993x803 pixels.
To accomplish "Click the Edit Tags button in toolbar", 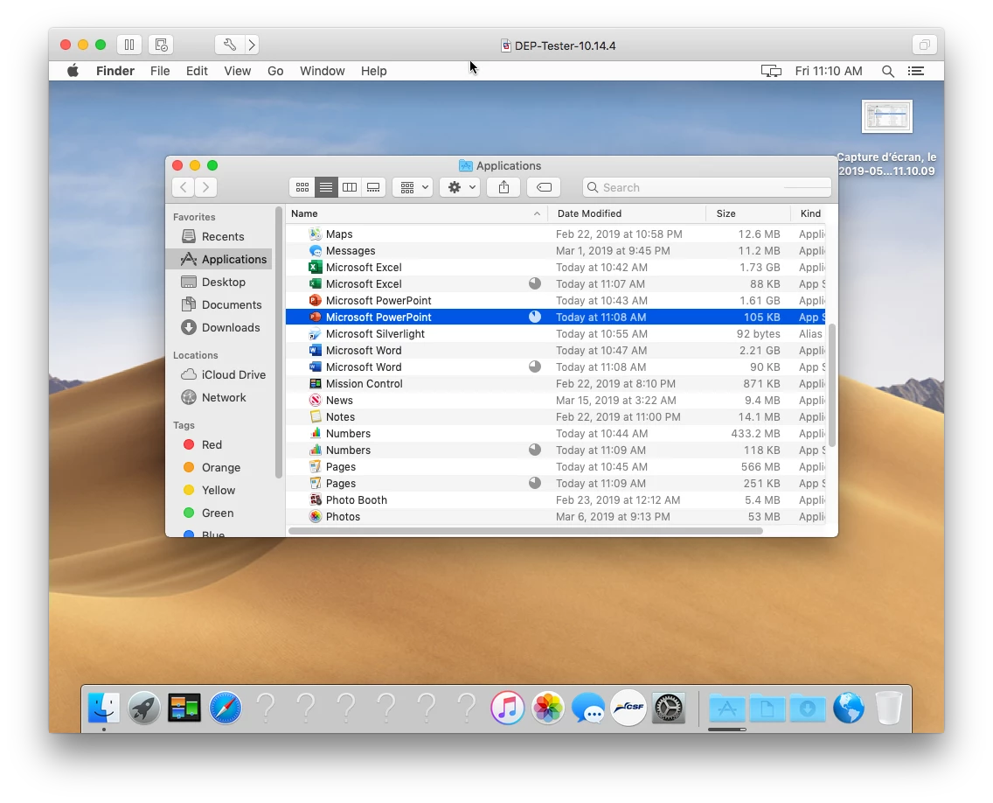I will 544,187.
